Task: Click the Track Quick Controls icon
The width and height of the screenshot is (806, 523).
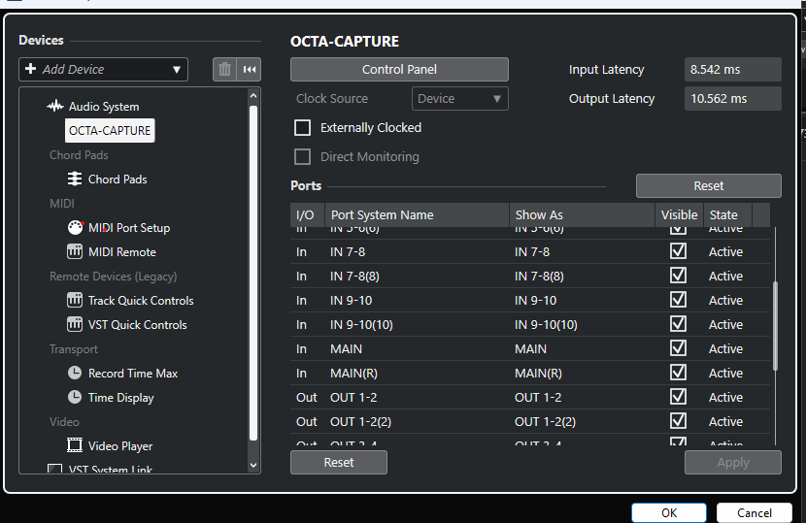Action: [x=75, y=300]
